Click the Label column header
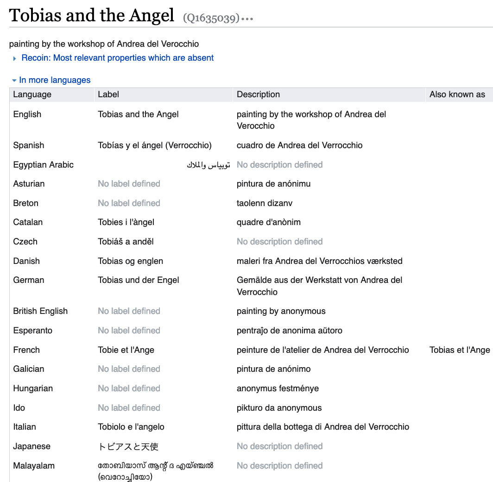The image size is (493, 482). (108, 94)
